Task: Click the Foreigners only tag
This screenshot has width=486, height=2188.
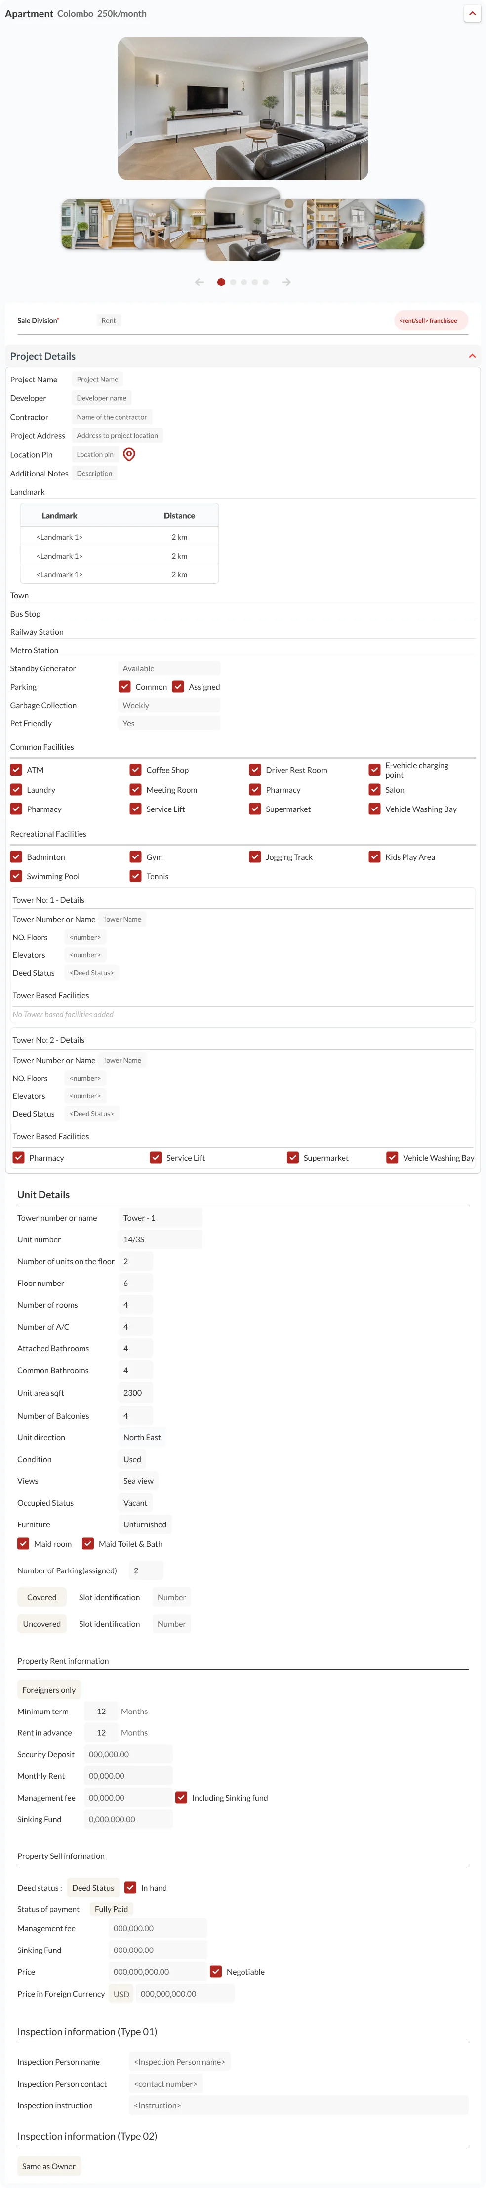Action: click(x=49, y=1689)
